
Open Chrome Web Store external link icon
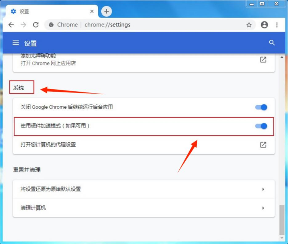coord(263,59)
